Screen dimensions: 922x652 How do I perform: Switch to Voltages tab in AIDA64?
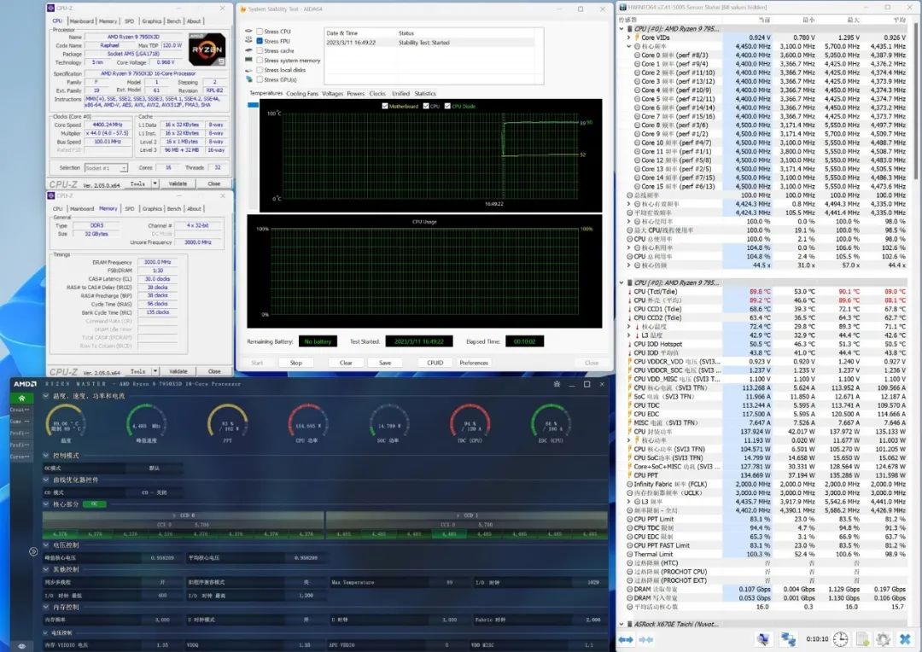pos(333,94)
